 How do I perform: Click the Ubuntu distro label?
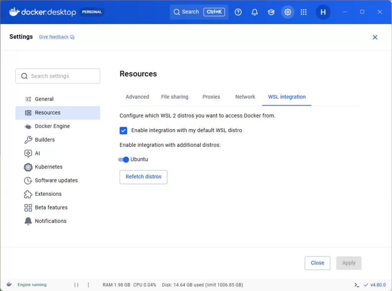[x=139, y=160]
